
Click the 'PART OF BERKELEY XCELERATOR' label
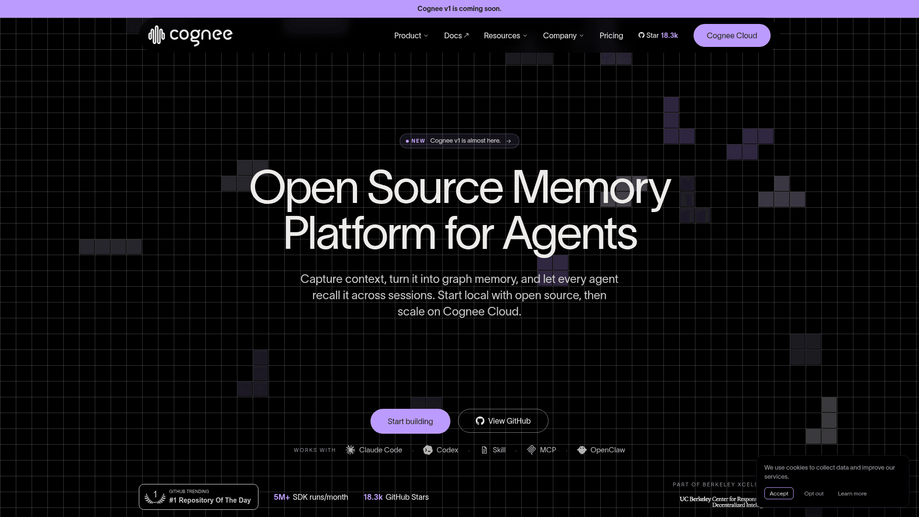coord(715,484)
